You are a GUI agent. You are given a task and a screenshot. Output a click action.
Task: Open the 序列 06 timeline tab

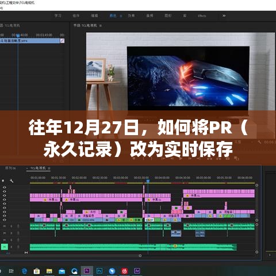click(10, 168)
